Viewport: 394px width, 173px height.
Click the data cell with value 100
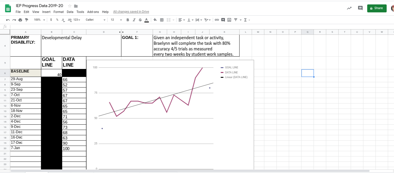tap(74, 149)
